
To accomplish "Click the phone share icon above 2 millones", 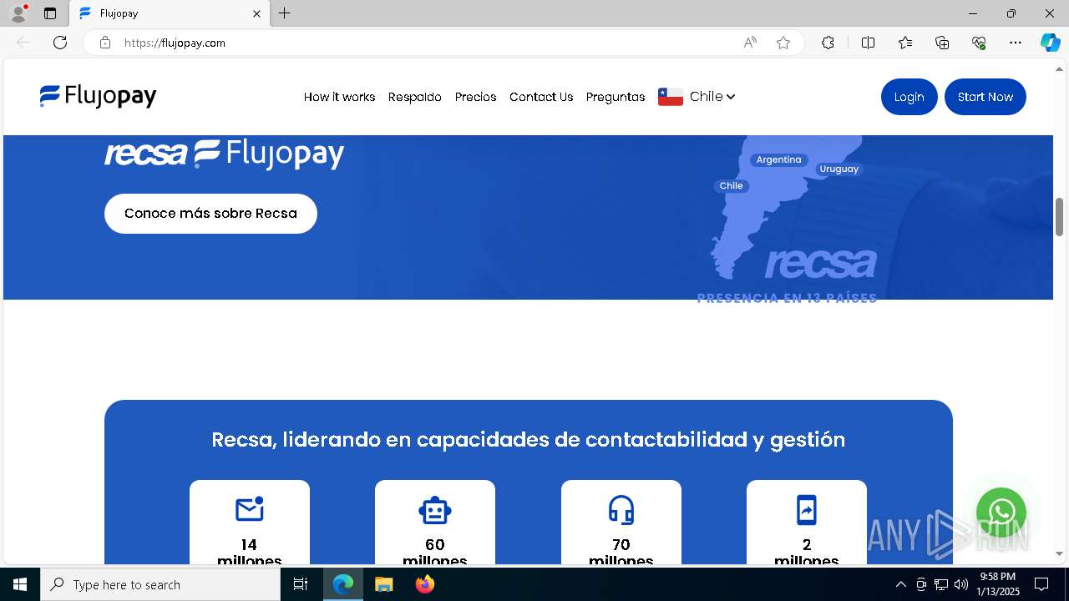I will (x=807, y=509).
